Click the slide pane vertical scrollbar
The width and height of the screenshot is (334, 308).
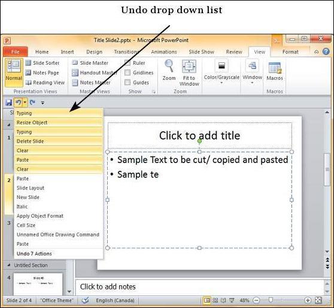pos(327,170)
